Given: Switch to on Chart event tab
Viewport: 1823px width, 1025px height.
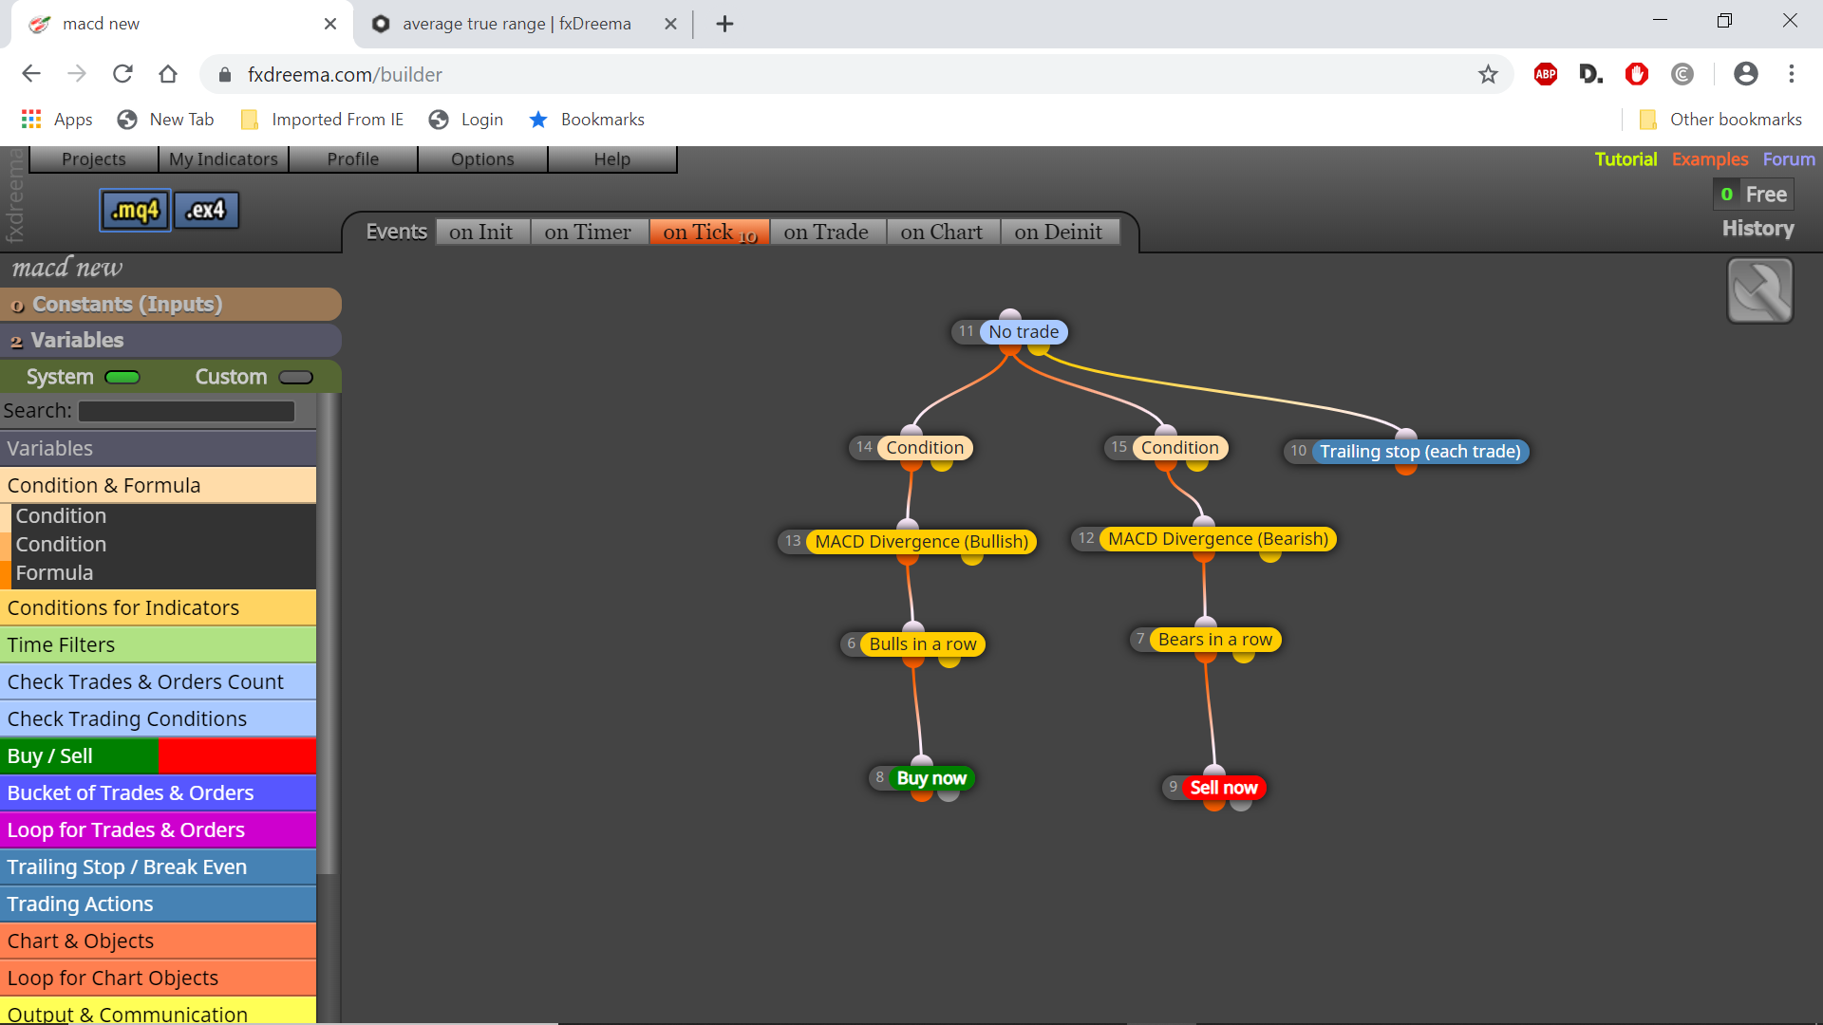Looking at the screenshot, I should (942, 232).
